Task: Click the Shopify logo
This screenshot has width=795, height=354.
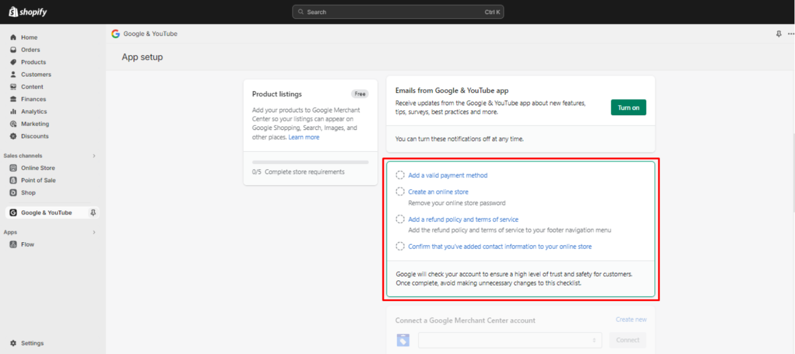Action: coord(28,12)
